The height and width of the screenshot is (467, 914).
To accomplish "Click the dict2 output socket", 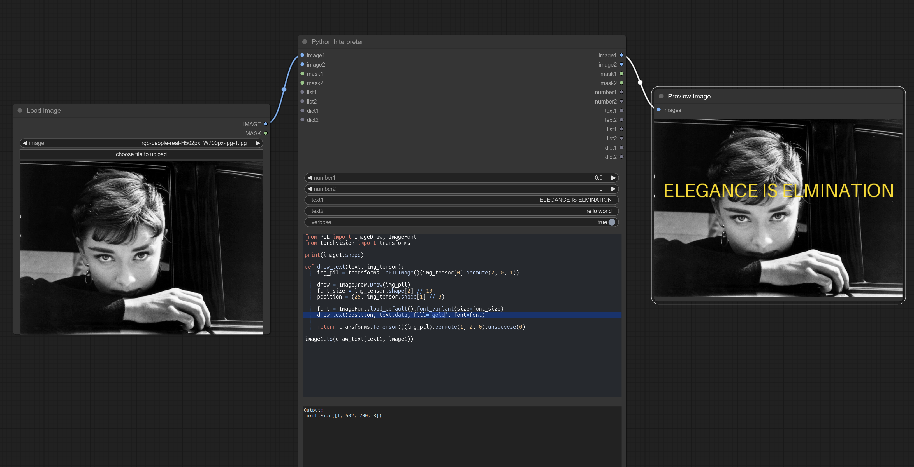I will (621, 157).
